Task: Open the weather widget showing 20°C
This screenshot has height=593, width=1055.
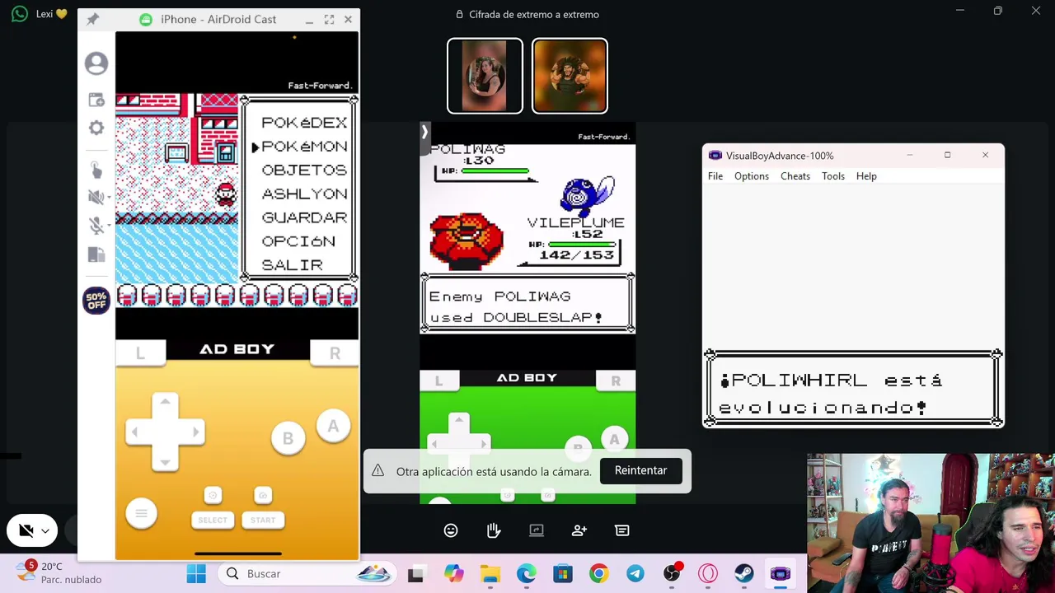Action: [x=58, y=572]
